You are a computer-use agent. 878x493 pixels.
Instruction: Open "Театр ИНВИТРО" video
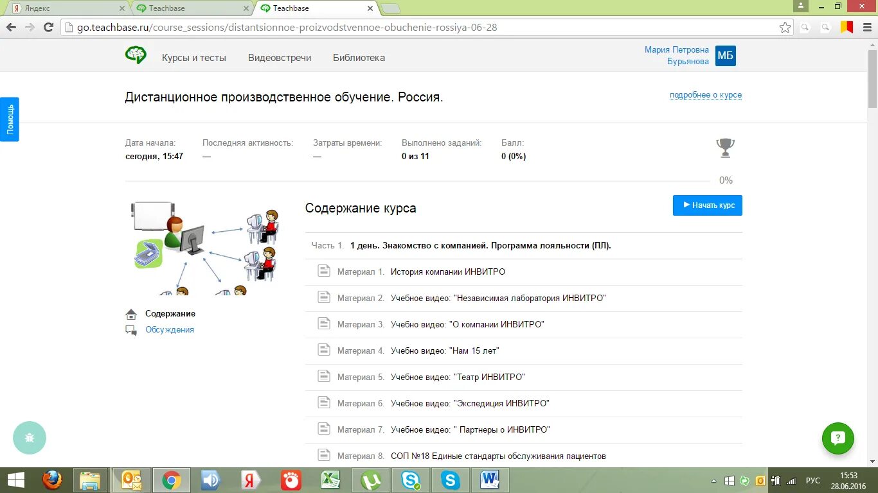click(458, 377)
